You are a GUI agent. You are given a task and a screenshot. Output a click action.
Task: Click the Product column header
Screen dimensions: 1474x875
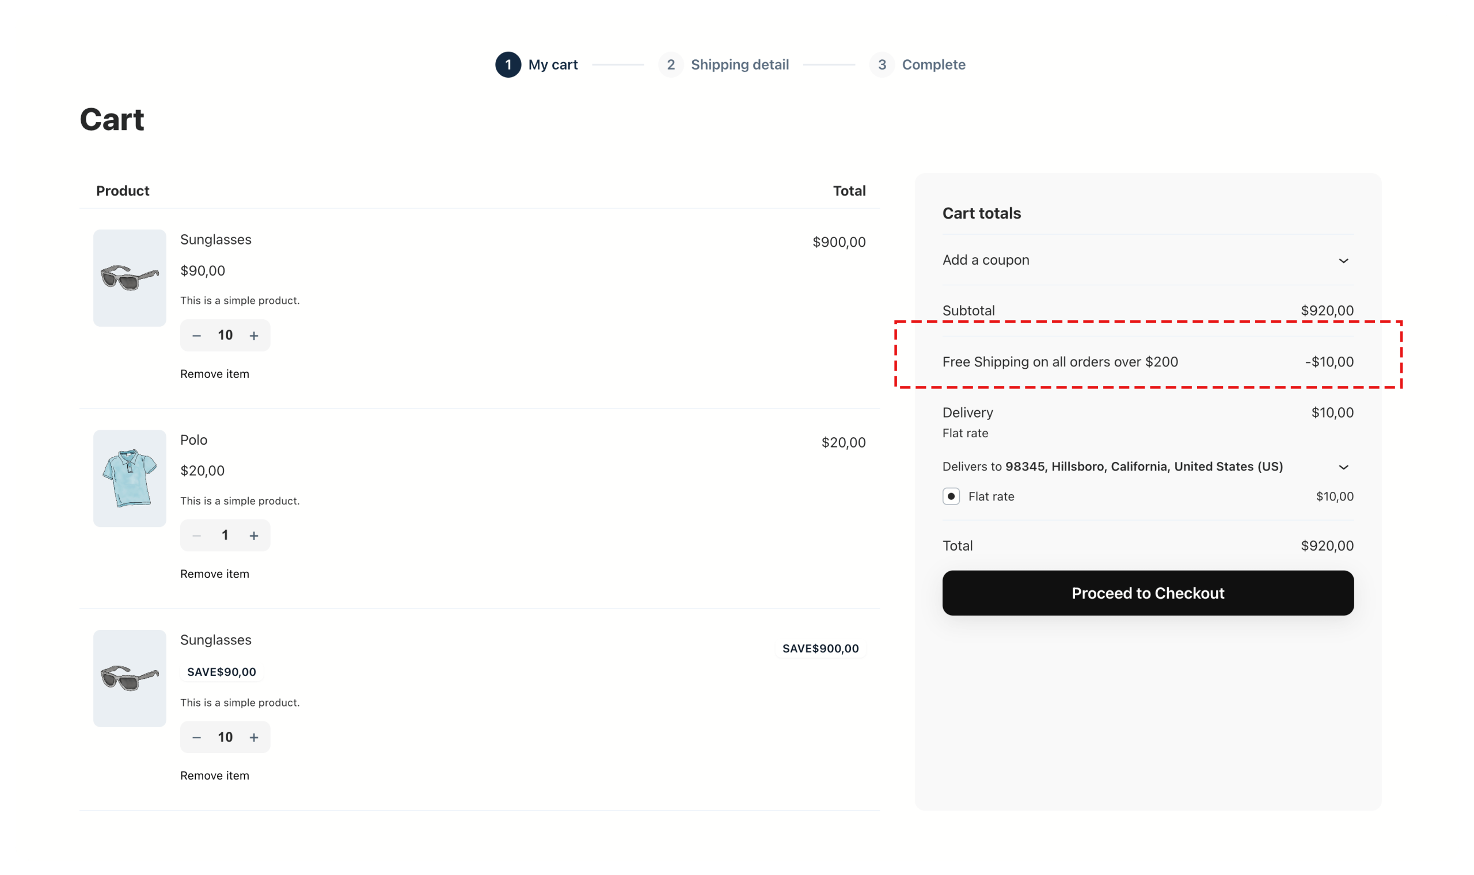[x=123, y=190]
